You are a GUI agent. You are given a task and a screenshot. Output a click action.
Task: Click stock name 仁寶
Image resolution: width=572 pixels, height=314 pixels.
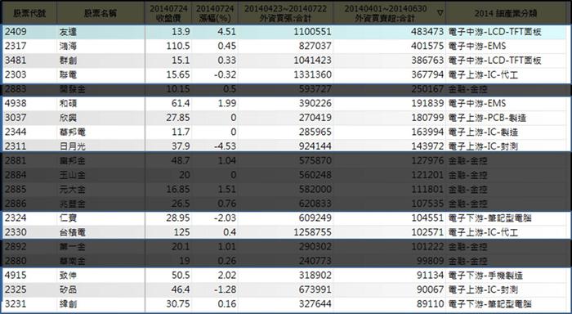click(x=68, y=218)
